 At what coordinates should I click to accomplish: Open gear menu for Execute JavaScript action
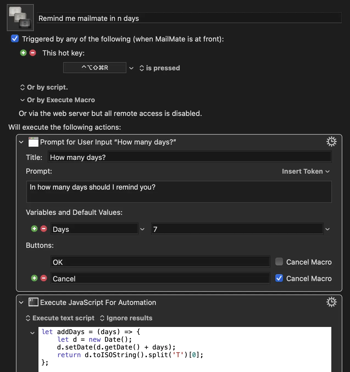(x=331, y=302)
